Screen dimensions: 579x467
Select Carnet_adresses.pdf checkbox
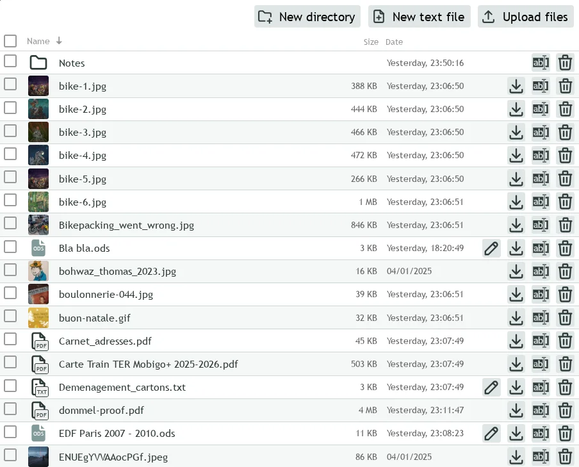10,339
